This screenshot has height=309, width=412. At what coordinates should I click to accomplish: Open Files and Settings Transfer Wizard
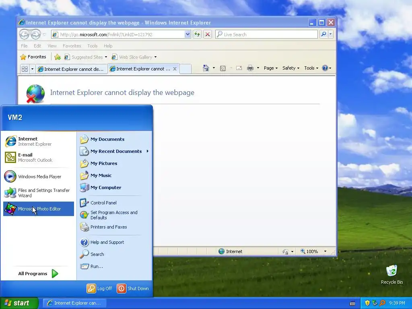pyautogui.click(x=38, y=193)
